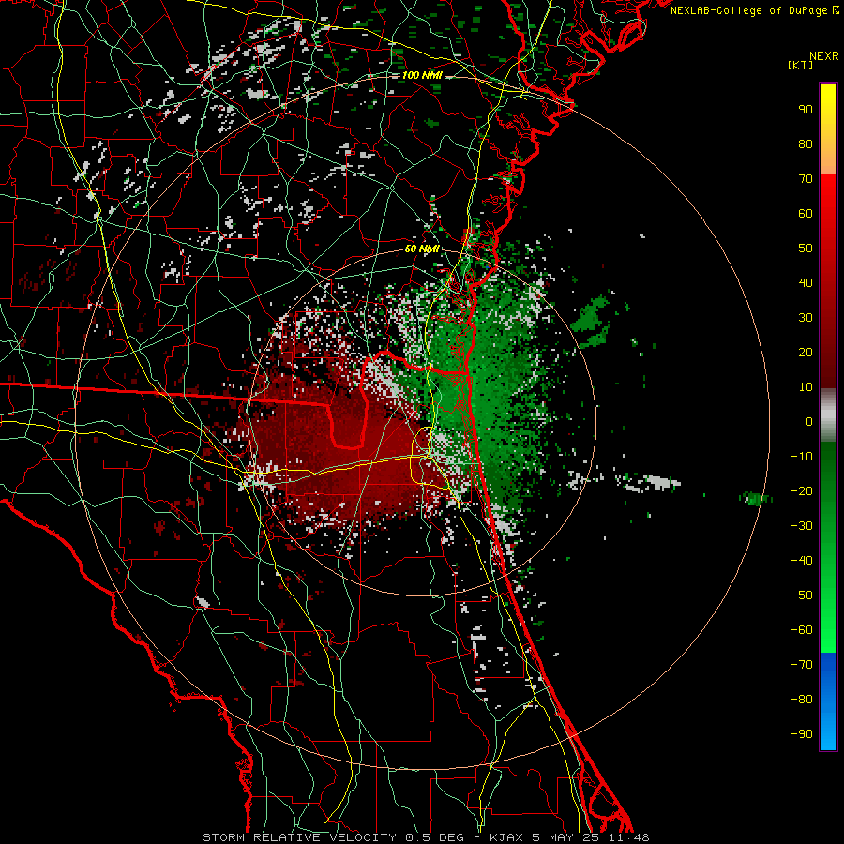The width and height of the screenshot is (844, 844).
Task: Click the 20 value on the velocity scale
Action: click(806, 352)
